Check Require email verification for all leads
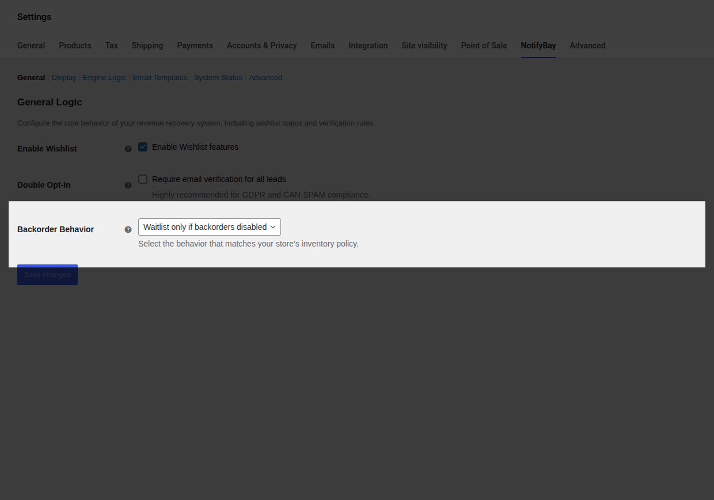This screenshot has width=714, height=500. 143,179
